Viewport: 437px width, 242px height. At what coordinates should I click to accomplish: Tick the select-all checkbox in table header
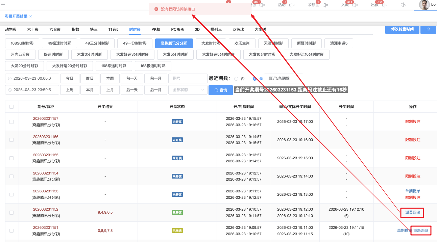coord(11,107)
